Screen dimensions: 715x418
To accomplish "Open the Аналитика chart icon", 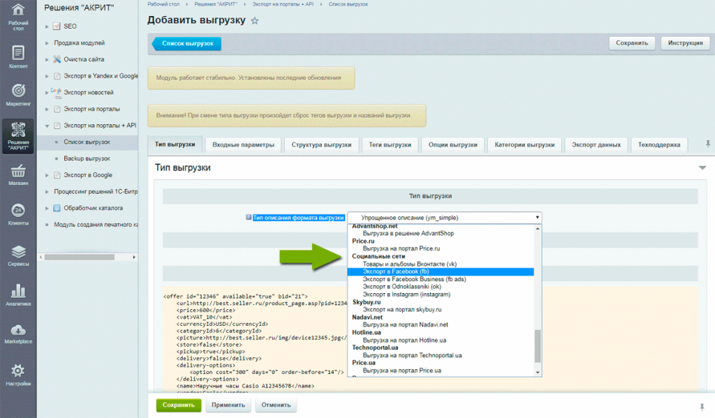I will tap(18, 295).
